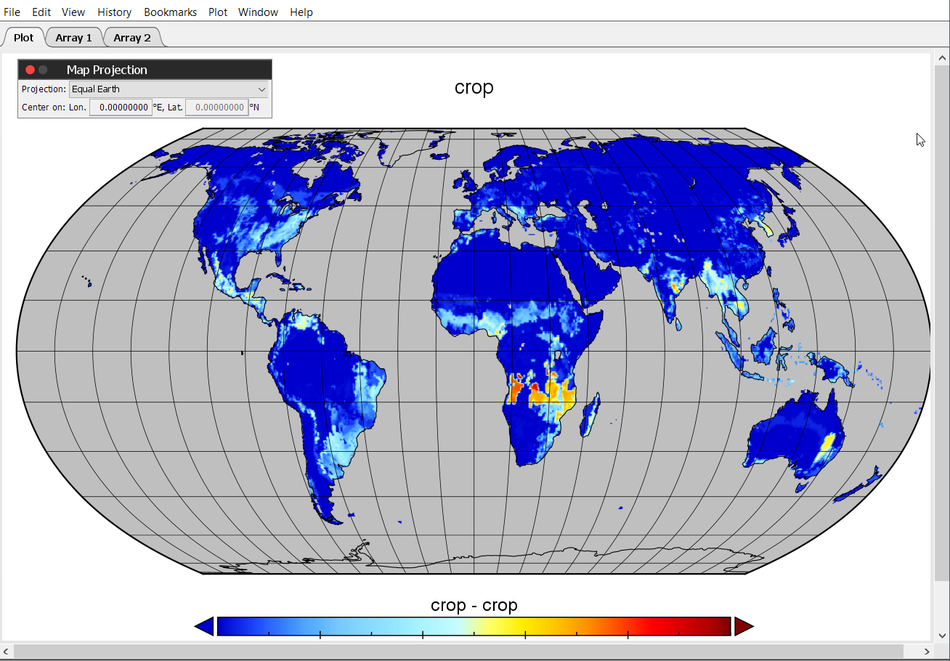The width and height of the screenshot is (950, 661).
Task: Open the Plot menu
Action: [218, 12]
